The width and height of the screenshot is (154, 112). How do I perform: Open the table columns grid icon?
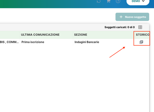[140, 27]
